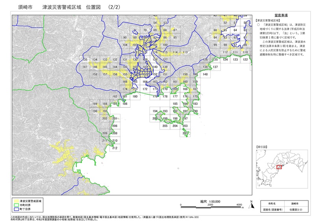The width and height of the screenshot is (315, 223).
Task: Select map grid cell number 135
Action: (x=84, y=59)
